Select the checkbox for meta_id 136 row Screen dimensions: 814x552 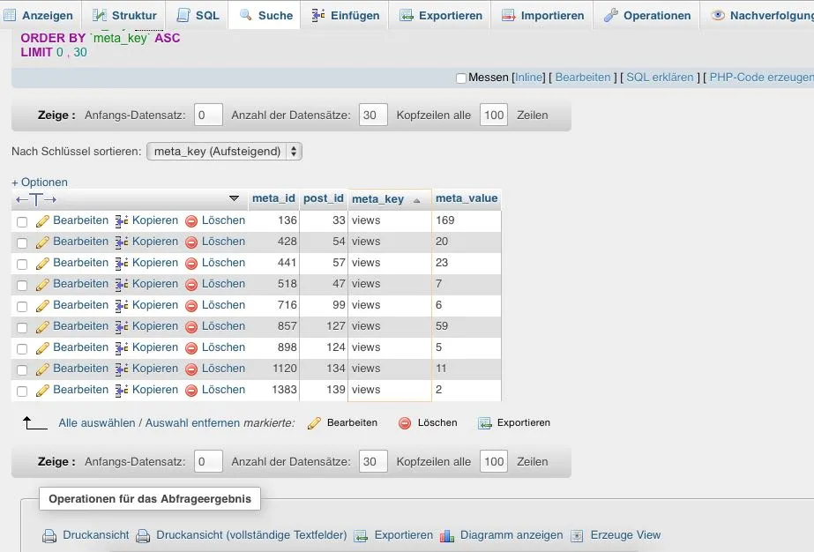tap(22, 221)
